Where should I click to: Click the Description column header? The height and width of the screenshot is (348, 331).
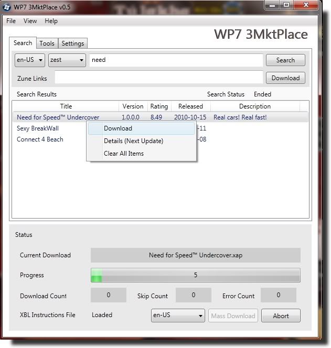pyautogui.click(x=255, y=106)
